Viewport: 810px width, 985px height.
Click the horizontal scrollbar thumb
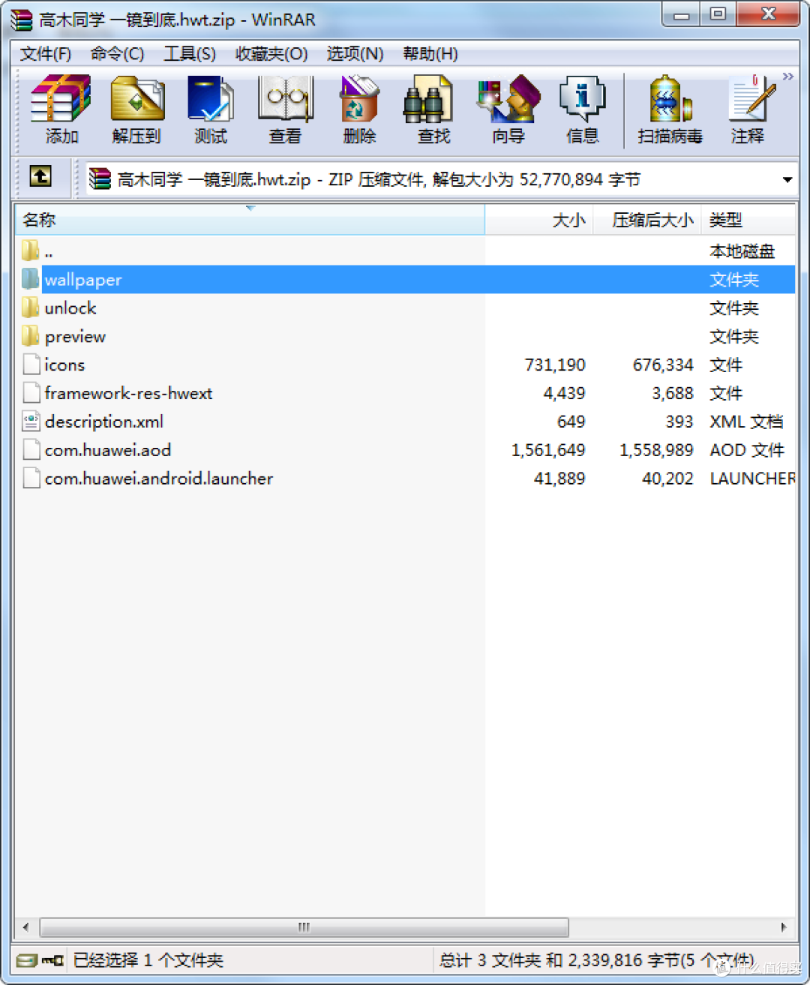tap(304, 927)
